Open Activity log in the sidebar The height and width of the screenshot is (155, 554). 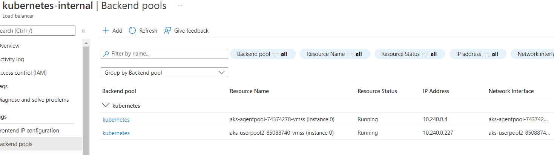[12, 59]
